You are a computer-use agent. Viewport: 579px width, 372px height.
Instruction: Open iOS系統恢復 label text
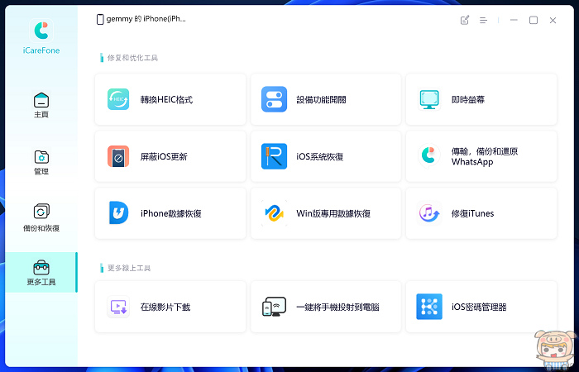coord(320,156)
